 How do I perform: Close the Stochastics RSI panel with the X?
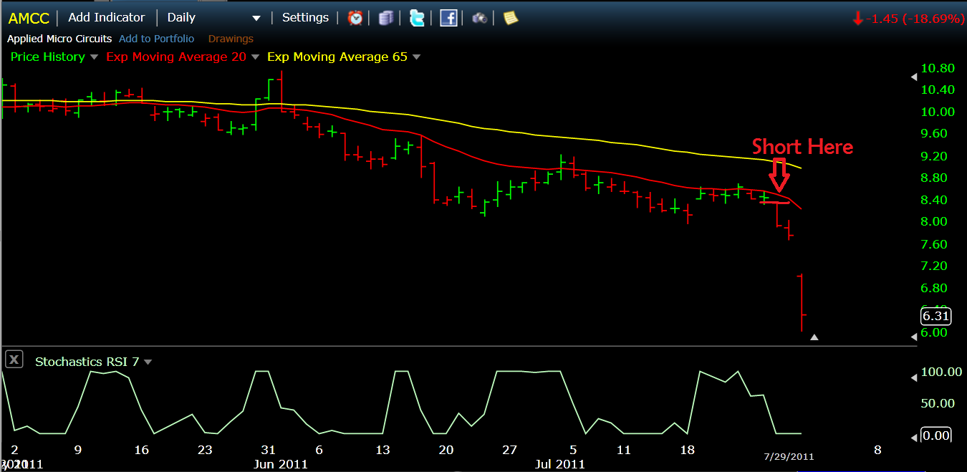point(14,360)
